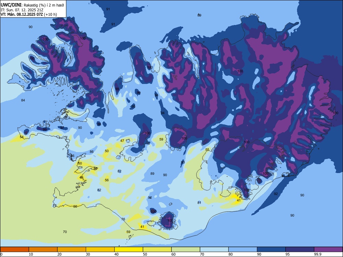Click the map value '95'
343x257 pixels.
click(133, 107)
